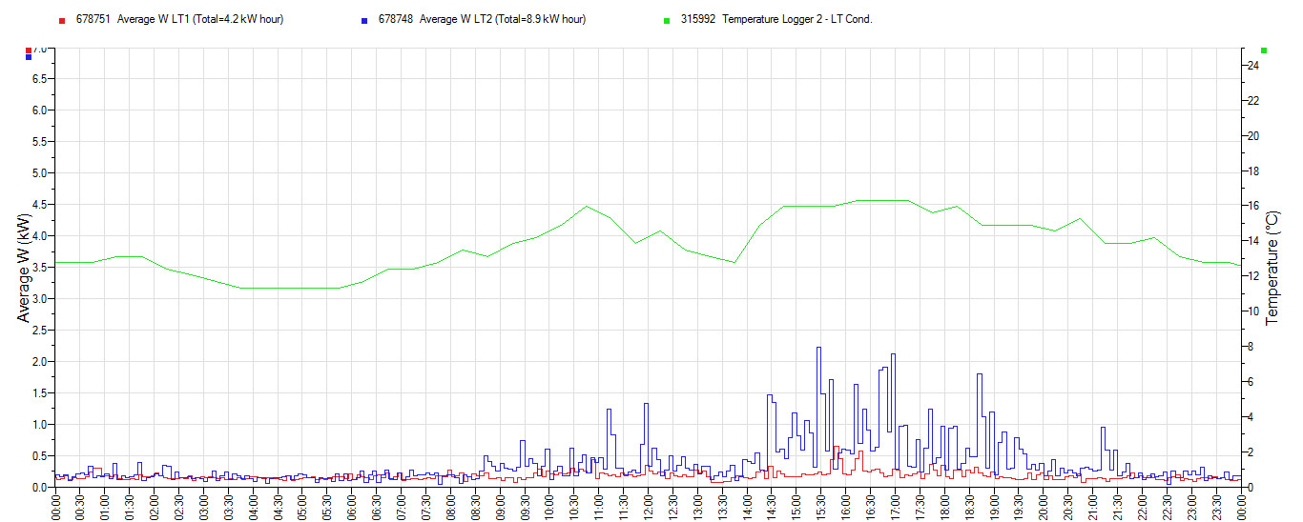
Task: Click the red LT1 legend square
Action: click(x=62, y=20)
